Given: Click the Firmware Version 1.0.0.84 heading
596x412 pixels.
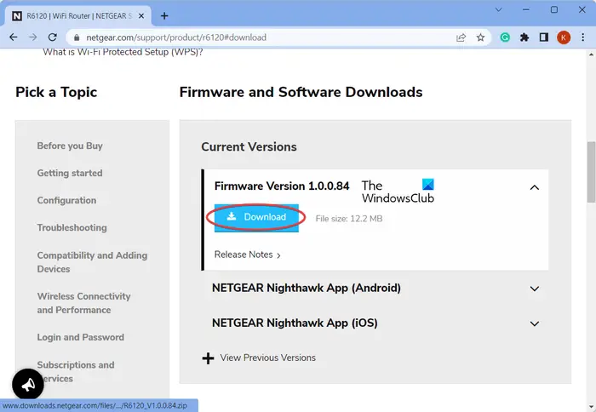Looking at the screenshot, I should coord(282,186).
